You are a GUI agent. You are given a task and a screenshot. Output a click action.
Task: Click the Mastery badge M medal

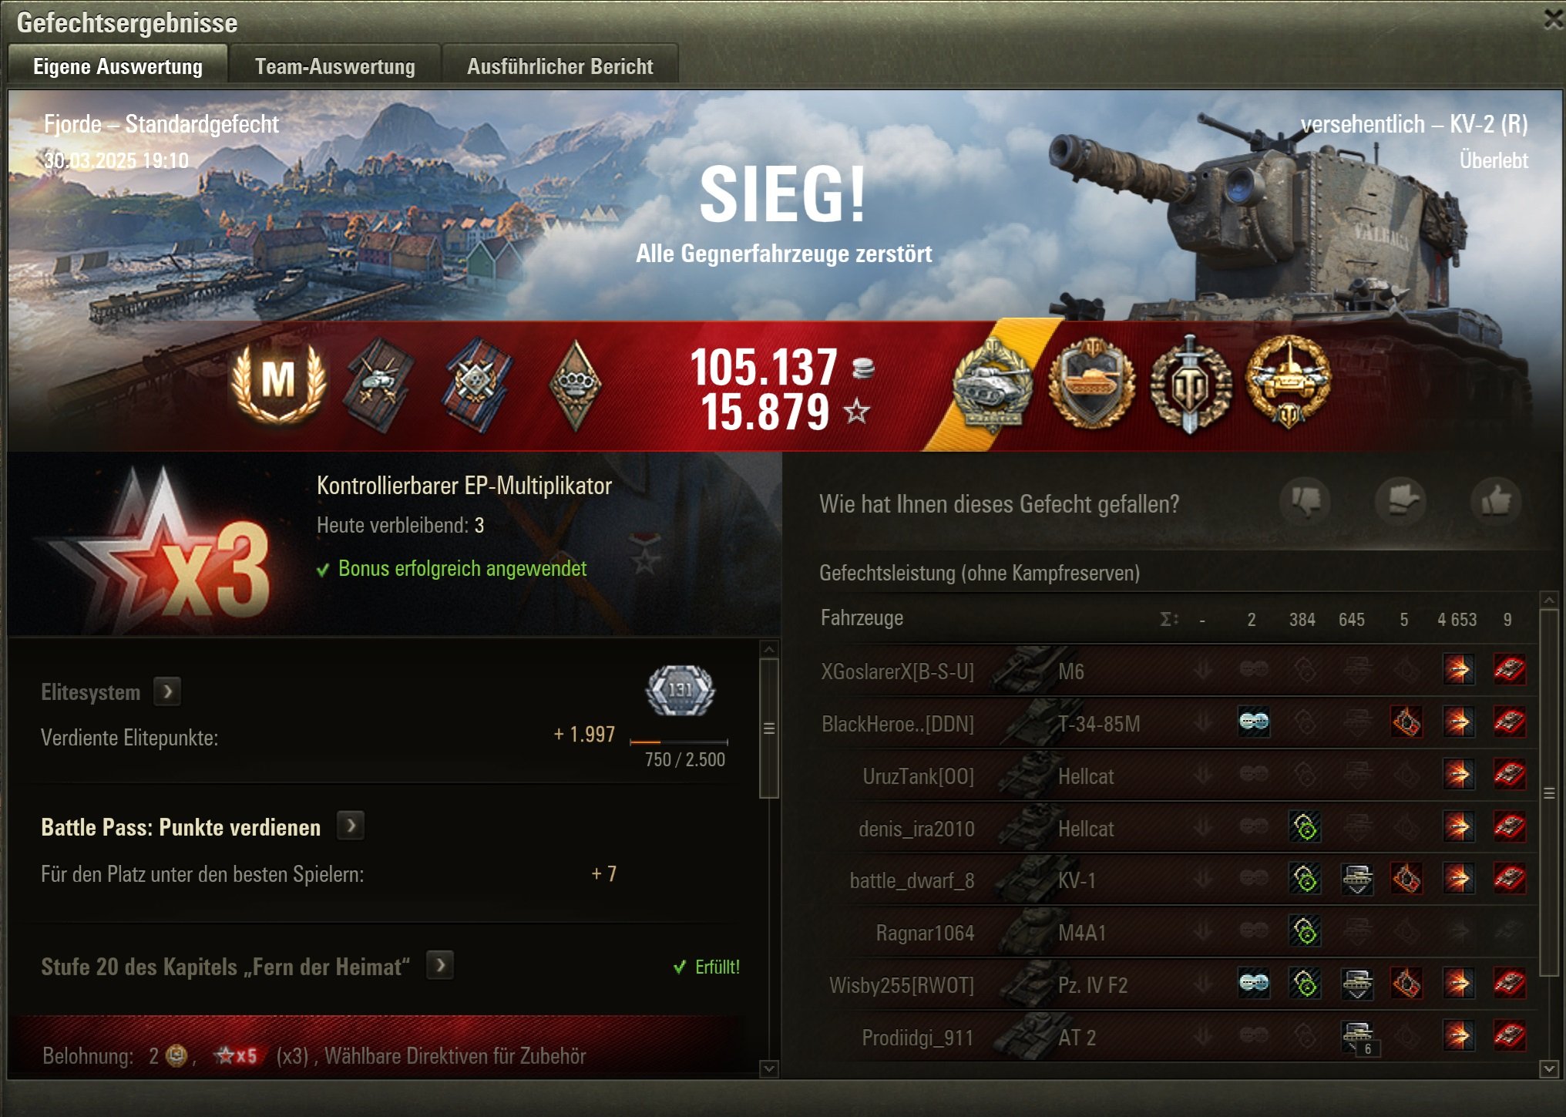[x=279, y=382]
